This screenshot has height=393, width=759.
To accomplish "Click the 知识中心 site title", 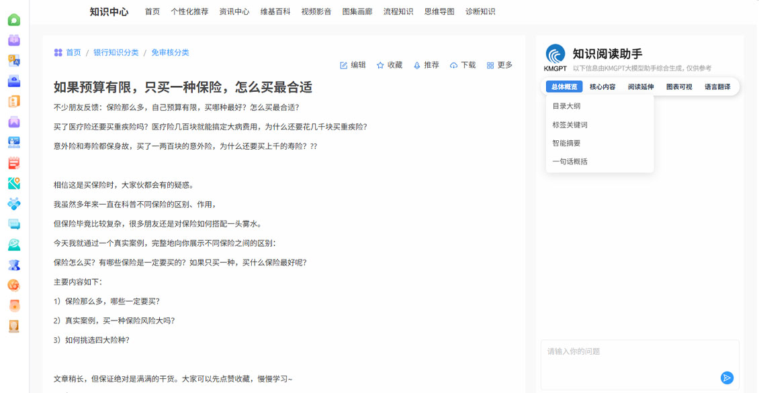I will coord(109,12).
